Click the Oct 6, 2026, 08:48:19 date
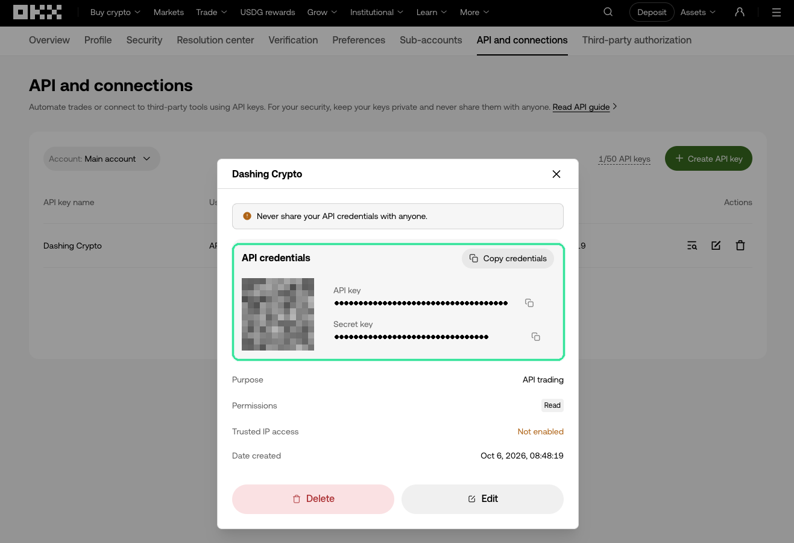The width and height of the screenshot is (794, 543). 522,456
